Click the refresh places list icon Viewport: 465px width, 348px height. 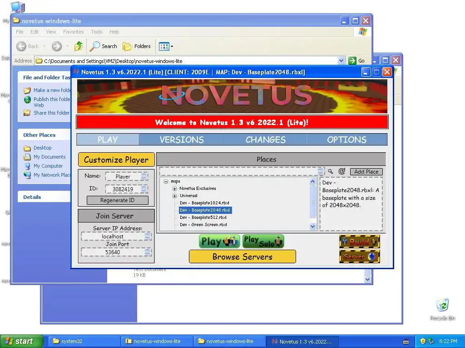click(341, 171)
